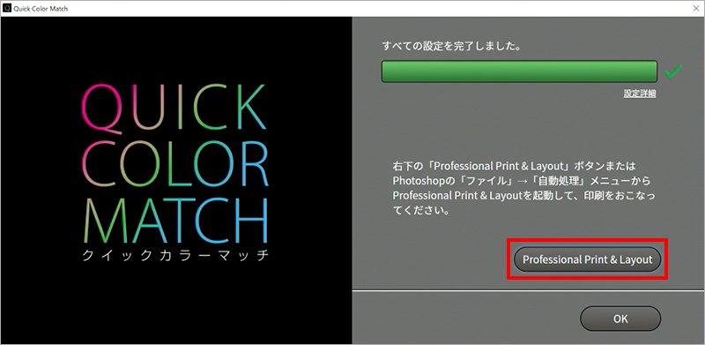Click the Quick Color Match title bar icon
Screen dimensions: 705x345
(7, 8)
